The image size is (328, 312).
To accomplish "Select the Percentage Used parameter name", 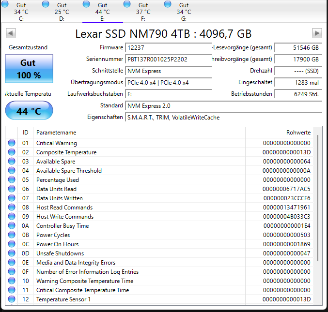I will pyautogui.click(x=58, y=180).
